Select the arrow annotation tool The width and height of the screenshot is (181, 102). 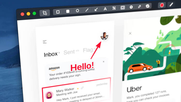coord(96,9)
